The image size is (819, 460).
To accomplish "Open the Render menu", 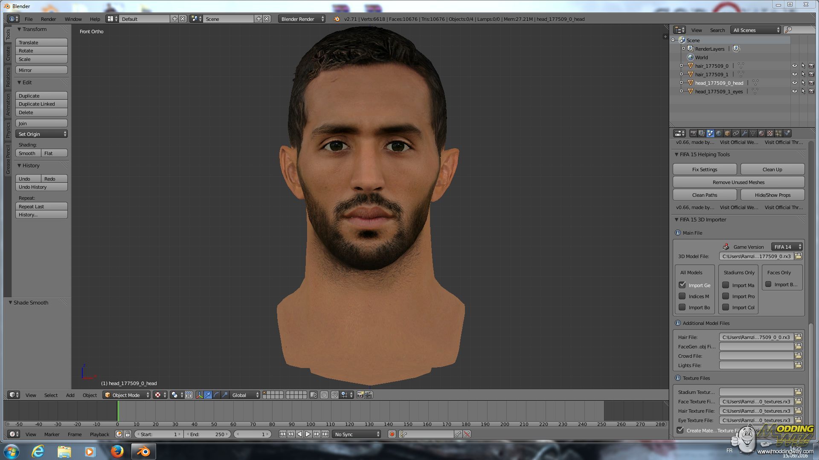I will [48, 19].
